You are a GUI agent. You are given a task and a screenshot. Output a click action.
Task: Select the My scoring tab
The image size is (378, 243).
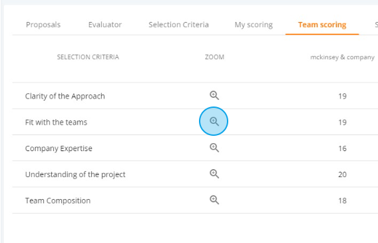coord(254,25)
